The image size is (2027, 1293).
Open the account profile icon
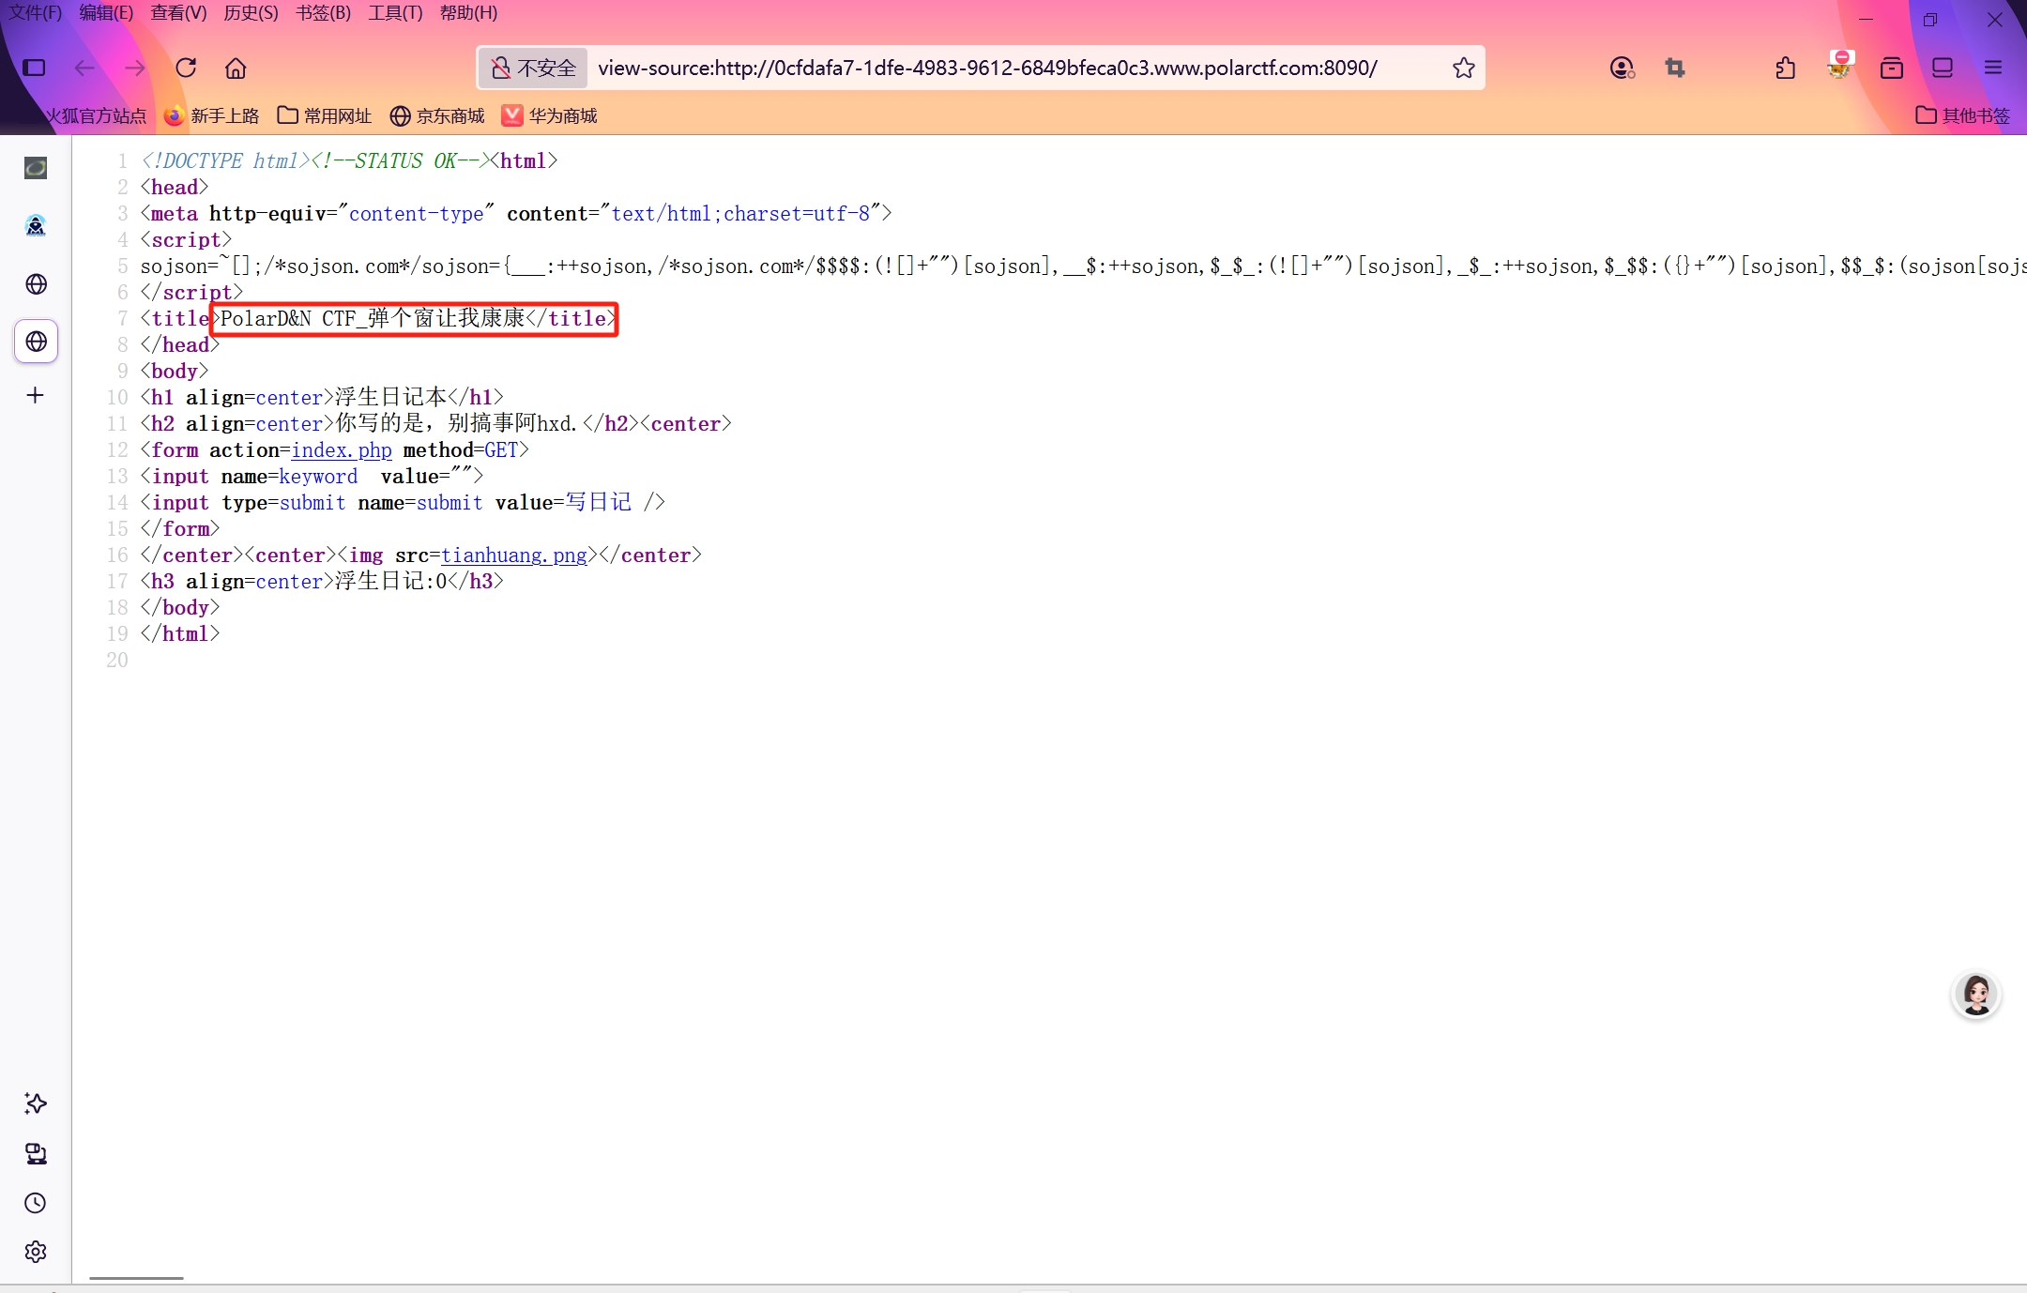(x=1622, y=68)
